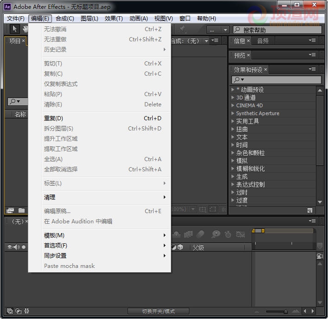The width and height of the screenshot is (328, 319).
Task: Expand the Synthetic Aperture category
Action: click(232, 113)
